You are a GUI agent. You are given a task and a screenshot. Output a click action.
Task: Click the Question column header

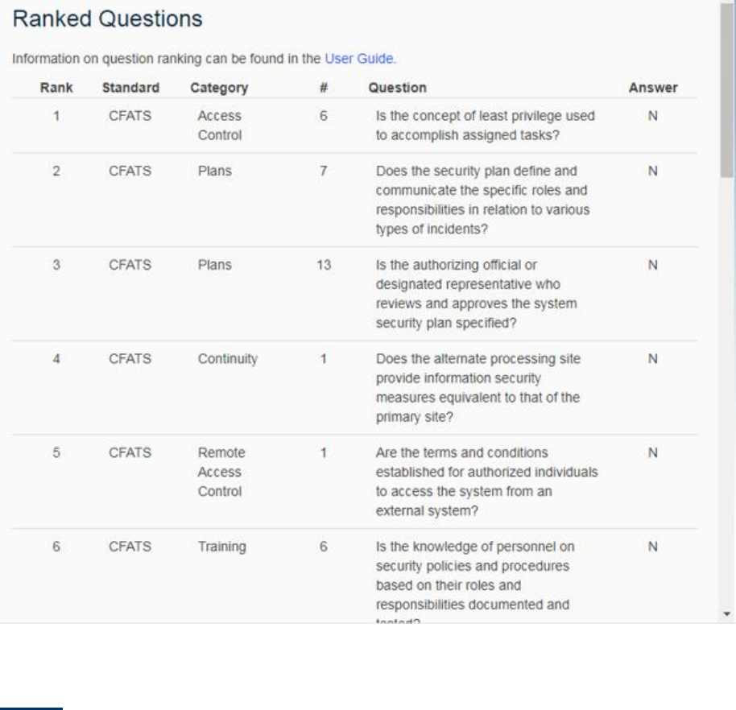click(397, 88)
